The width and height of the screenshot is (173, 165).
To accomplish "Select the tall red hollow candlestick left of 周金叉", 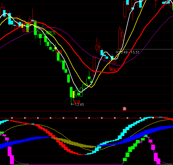I will [94, 66].
